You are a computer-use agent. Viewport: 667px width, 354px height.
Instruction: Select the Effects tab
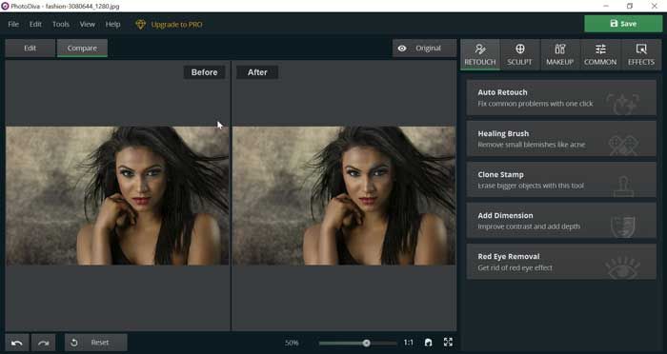641,54
